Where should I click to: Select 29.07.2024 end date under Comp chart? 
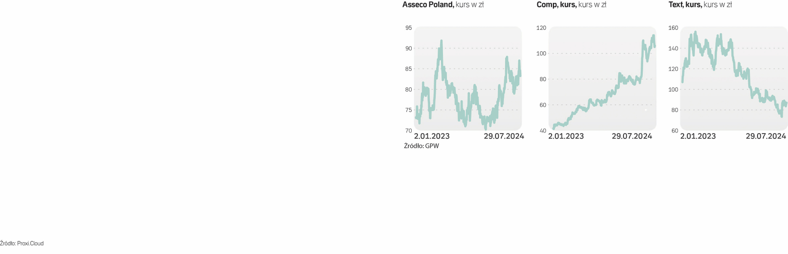[632, 136]
